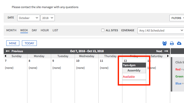Open the 2018 year dropdown
This screenshot has height=103, width=184.
(x=48, y=18)
